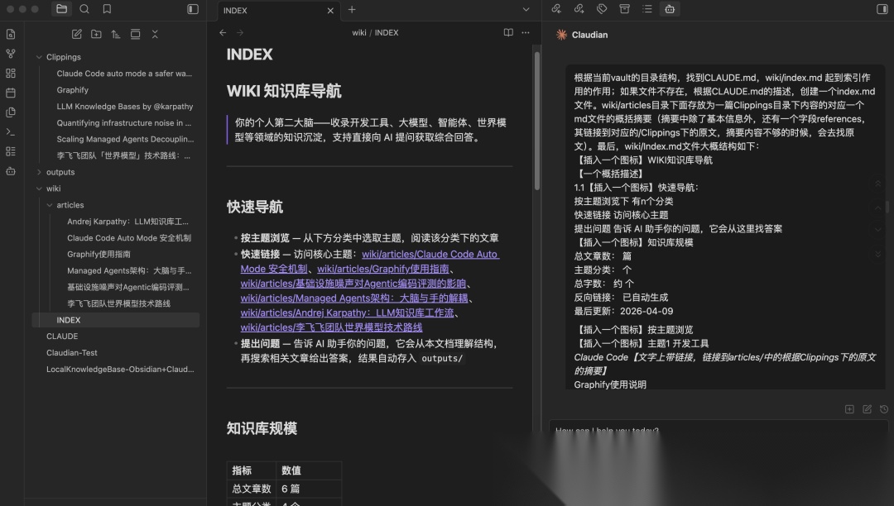Open the tab list dropdown

tap(526, 10)
